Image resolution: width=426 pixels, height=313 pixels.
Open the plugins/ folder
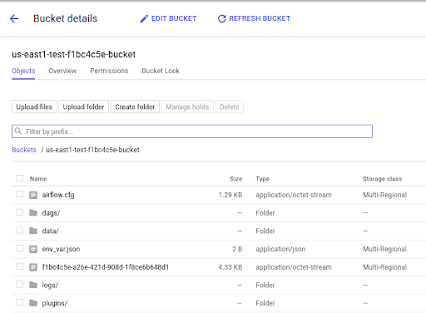coord(55,303)
